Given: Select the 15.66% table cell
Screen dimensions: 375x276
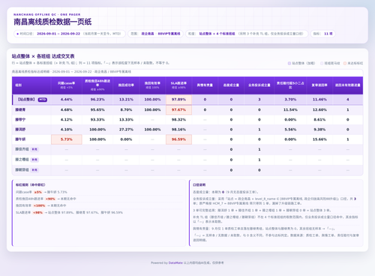Looking at the screenshot, I should coord(319,139).
